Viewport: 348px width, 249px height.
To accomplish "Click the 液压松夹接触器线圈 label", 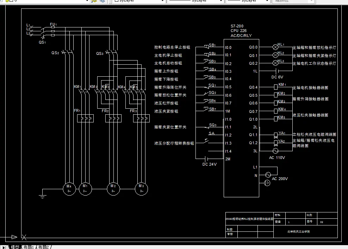I will click(x=310, y=115).
